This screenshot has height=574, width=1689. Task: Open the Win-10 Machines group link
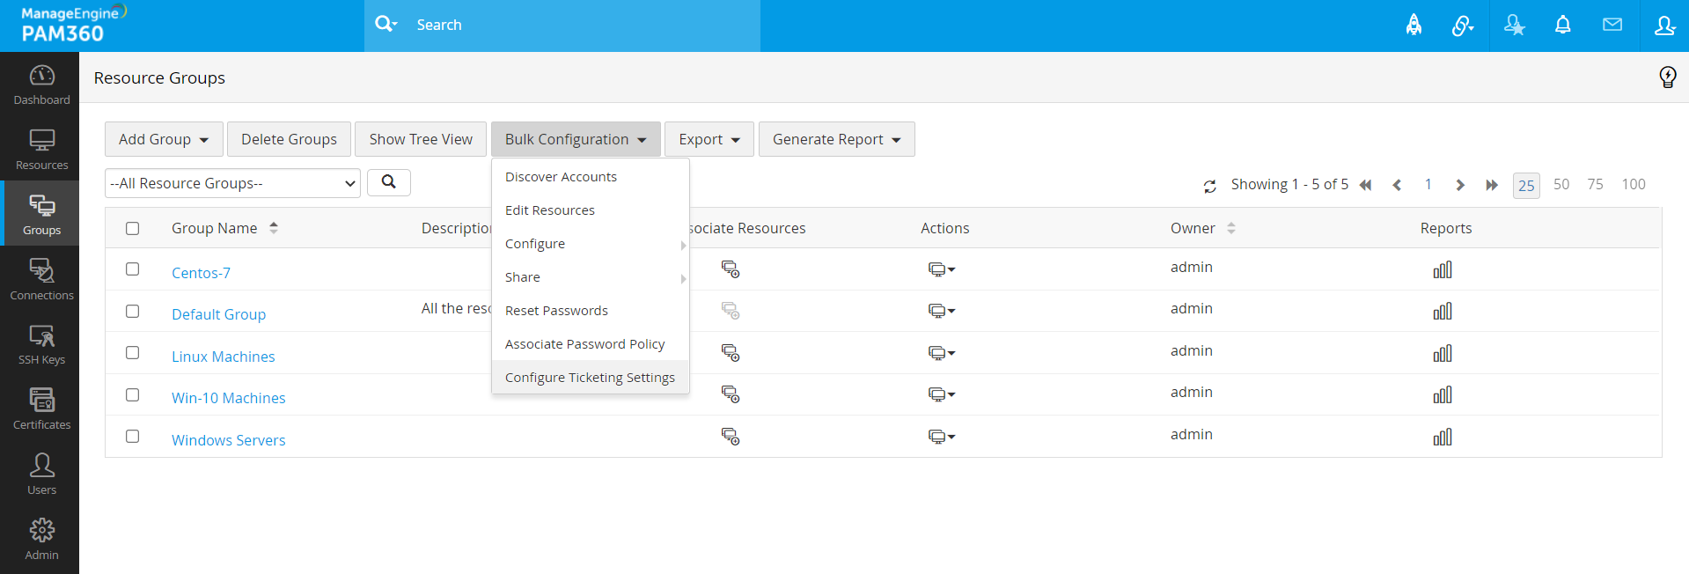[228, 398]
